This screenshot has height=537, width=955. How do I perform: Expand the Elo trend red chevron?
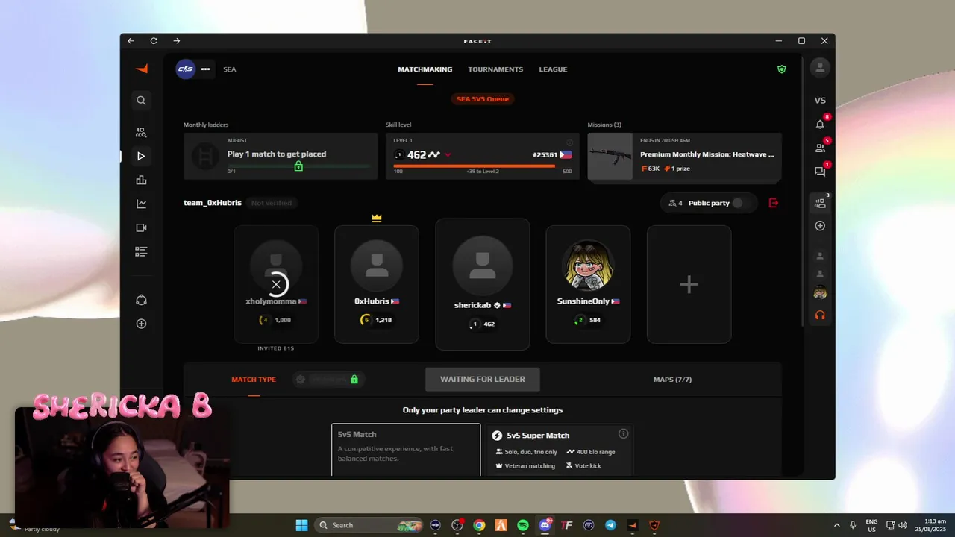pyautogui.click(x=448, y=155)
